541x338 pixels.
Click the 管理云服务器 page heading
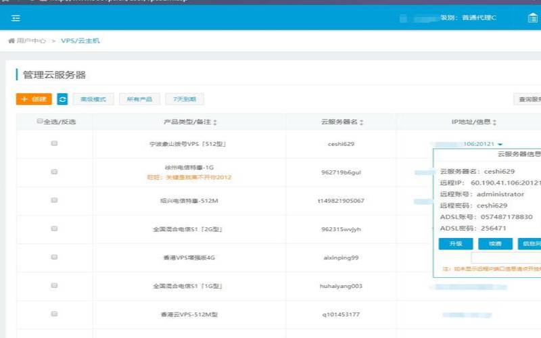point(54,75)
